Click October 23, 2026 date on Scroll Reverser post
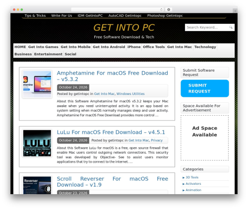 pyautogui.click(x=73, y=192)
